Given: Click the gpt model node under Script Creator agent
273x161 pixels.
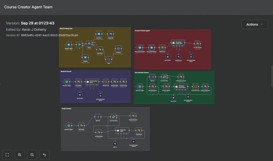Looking at the screenshot, I should coord(115,144).
